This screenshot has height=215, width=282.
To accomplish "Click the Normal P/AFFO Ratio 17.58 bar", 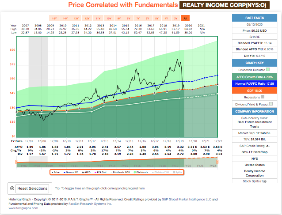I will click(x=255, y=84).
